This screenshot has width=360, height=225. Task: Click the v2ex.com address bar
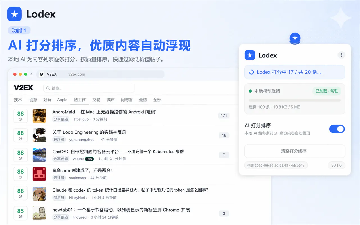coord(100,74)
